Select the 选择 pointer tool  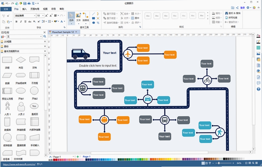click(71, 18)
